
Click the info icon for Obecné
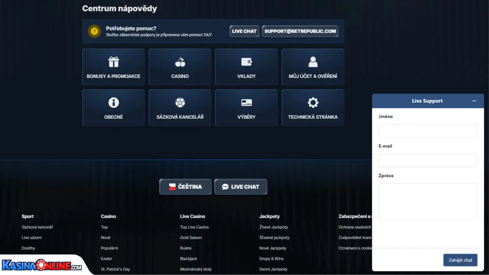click(114, 103)
